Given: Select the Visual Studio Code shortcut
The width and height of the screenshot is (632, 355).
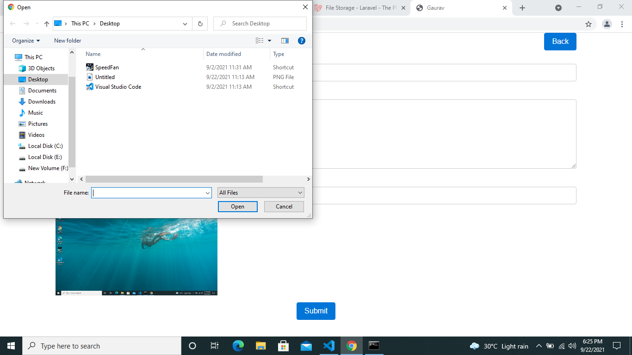Looking at the screenshot, I should pos(118,87).
